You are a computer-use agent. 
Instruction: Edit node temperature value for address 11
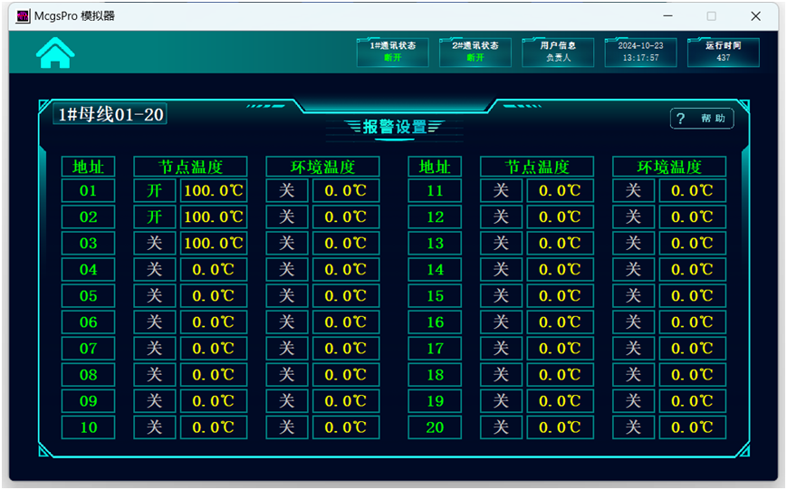[560, 191]
